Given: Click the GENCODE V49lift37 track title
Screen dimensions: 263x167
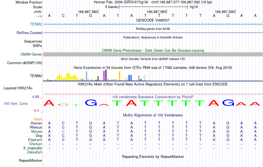Looking at the screenshot, I should point(153,20).
